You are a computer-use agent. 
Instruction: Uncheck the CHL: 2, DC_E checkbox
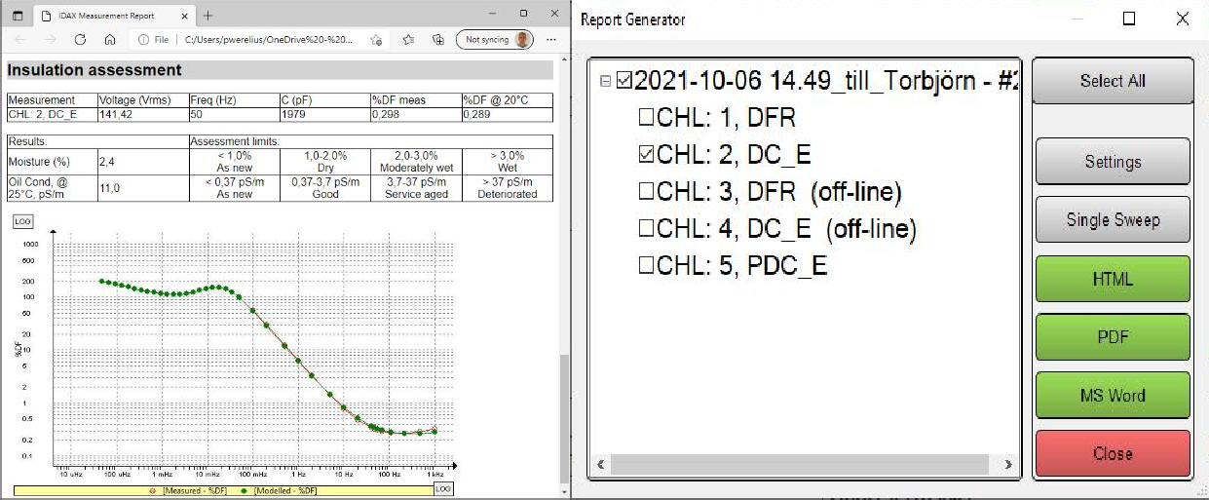click(646, 155)
